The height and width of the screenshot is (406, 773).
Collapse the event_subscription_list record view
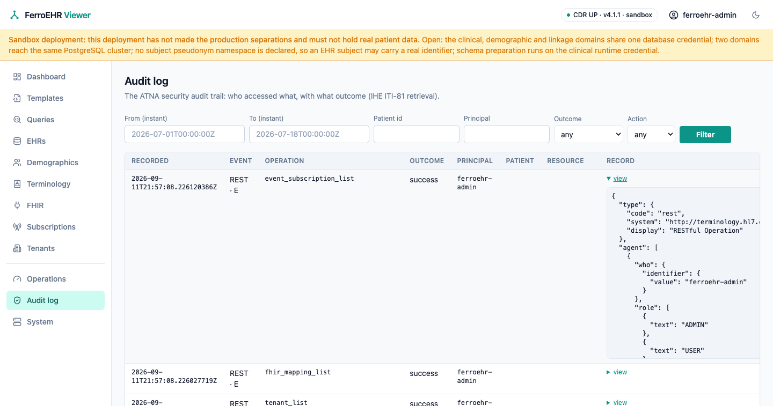617,179
